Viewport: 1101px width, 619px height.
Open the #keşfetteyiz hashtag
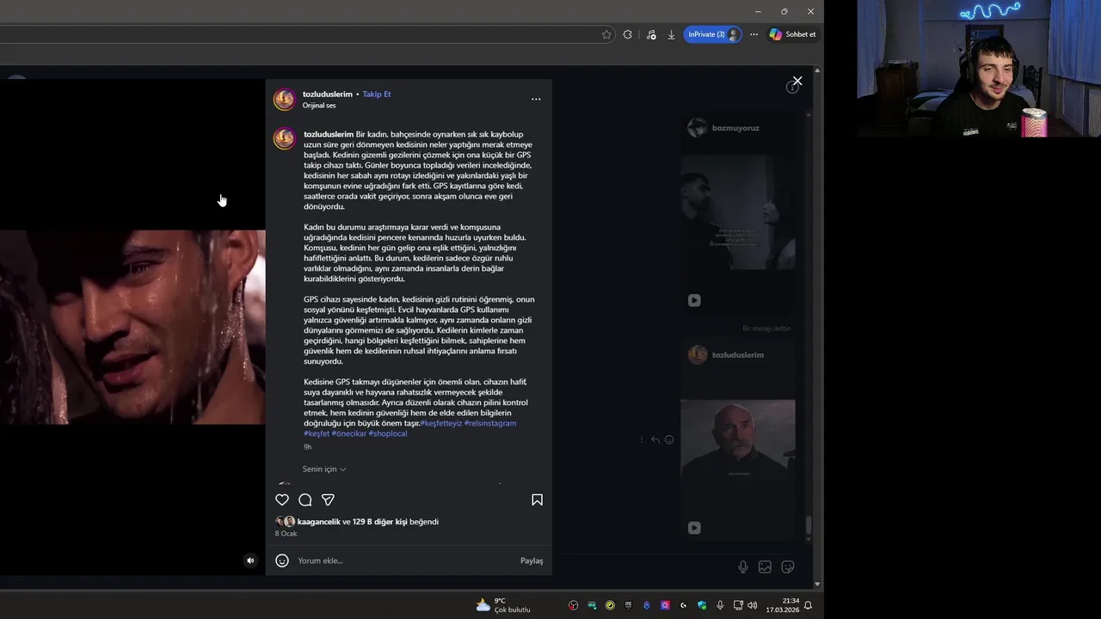coord(441,423)
